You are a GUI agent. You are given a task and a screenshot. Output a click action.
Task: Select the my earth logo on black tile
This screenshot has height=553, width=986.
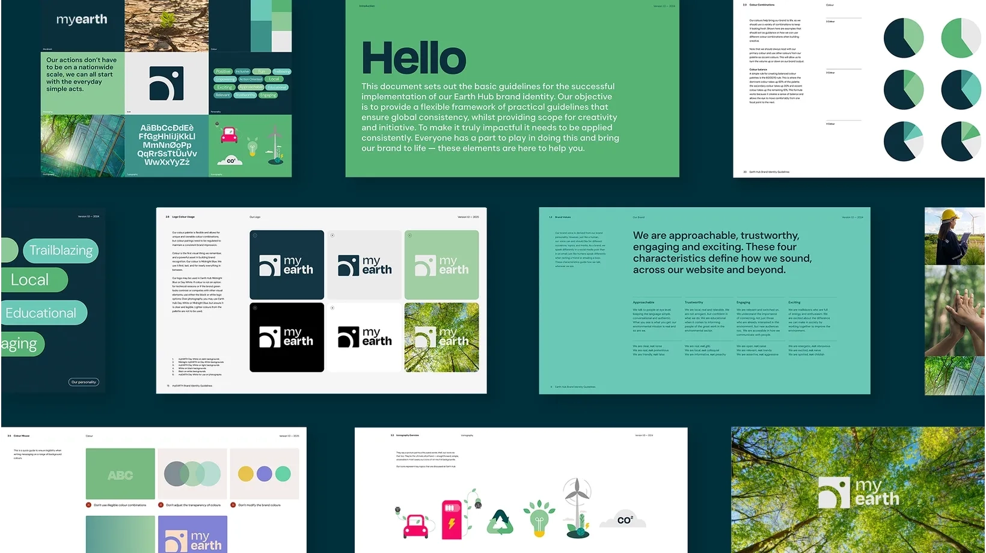pos(287,337)
